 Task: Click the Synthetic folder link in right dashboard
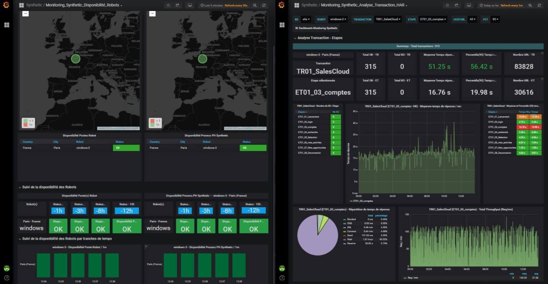click(309, 5)
